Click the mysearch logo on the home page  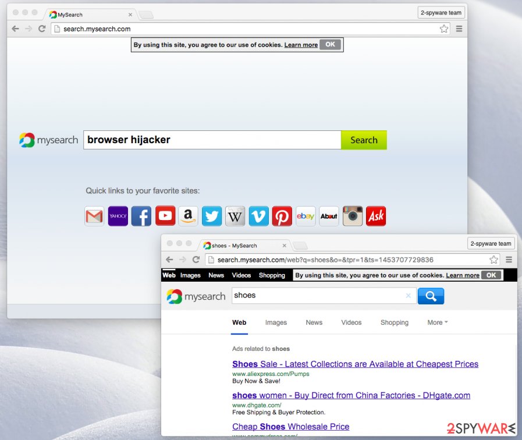49,140
